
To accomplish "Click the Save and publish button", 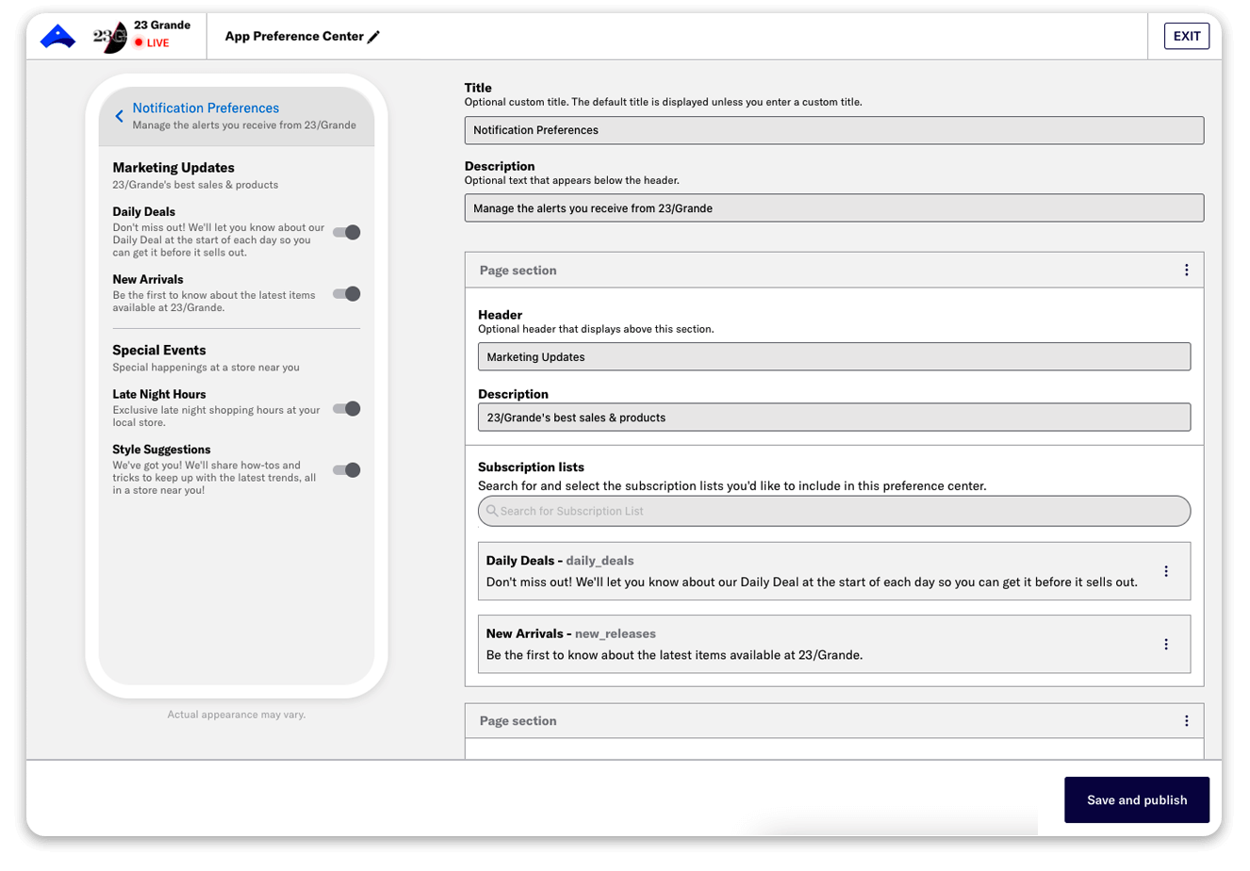I will (1136, 800).
